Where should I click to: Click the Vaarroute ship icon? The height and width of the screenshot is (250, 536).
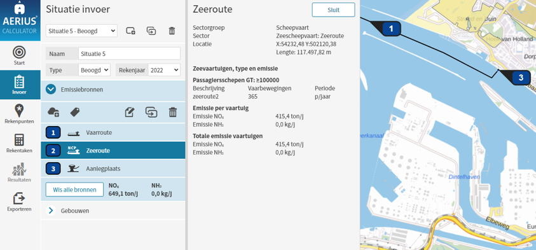(x=73, y=133)
